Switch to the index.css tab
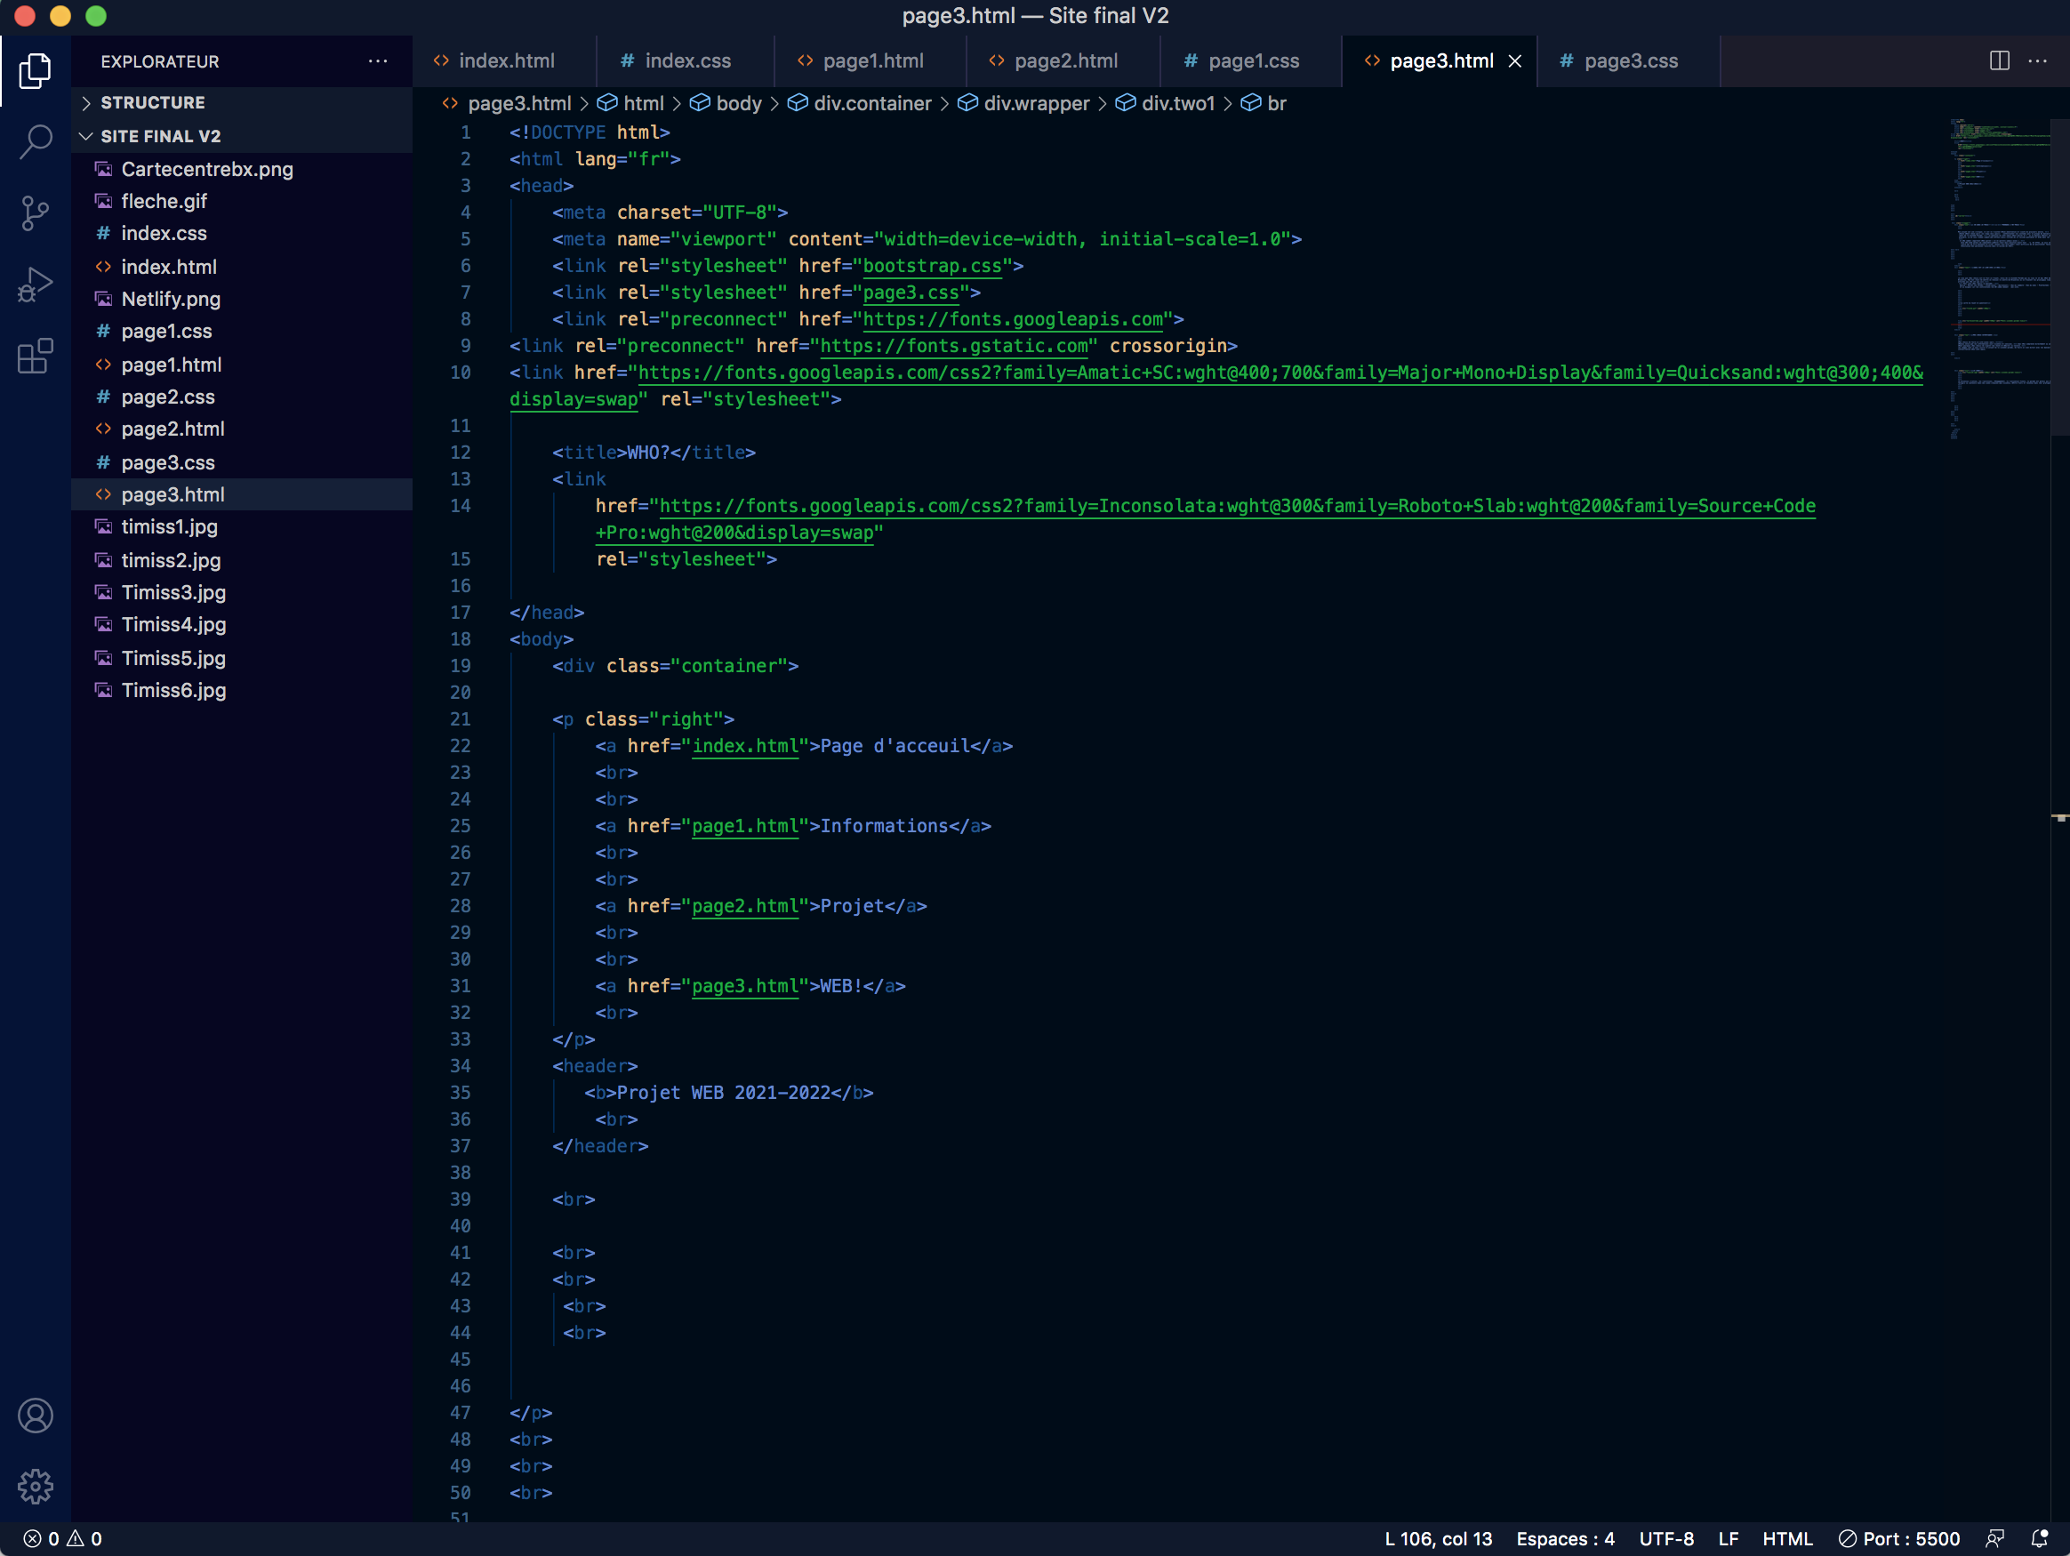The image size is (2070, 1556). [x=685, y=60]
